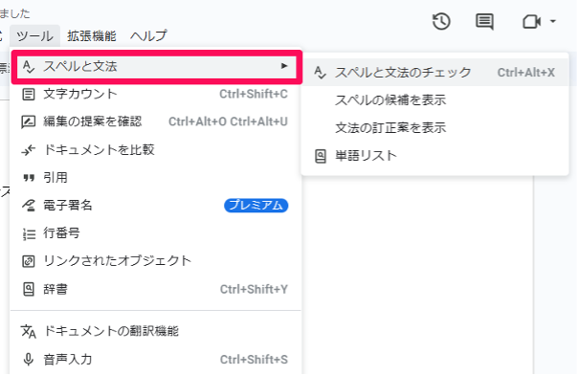Open the comments icon in header
The image size is (578, 375).
click(484, 22)
